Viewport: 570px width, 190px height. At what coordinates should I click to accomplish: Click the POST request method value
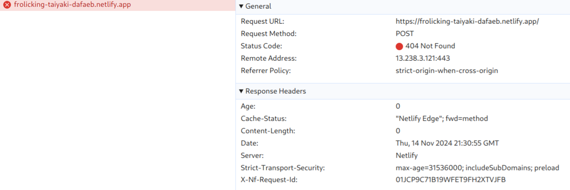[x=405, y=34]
